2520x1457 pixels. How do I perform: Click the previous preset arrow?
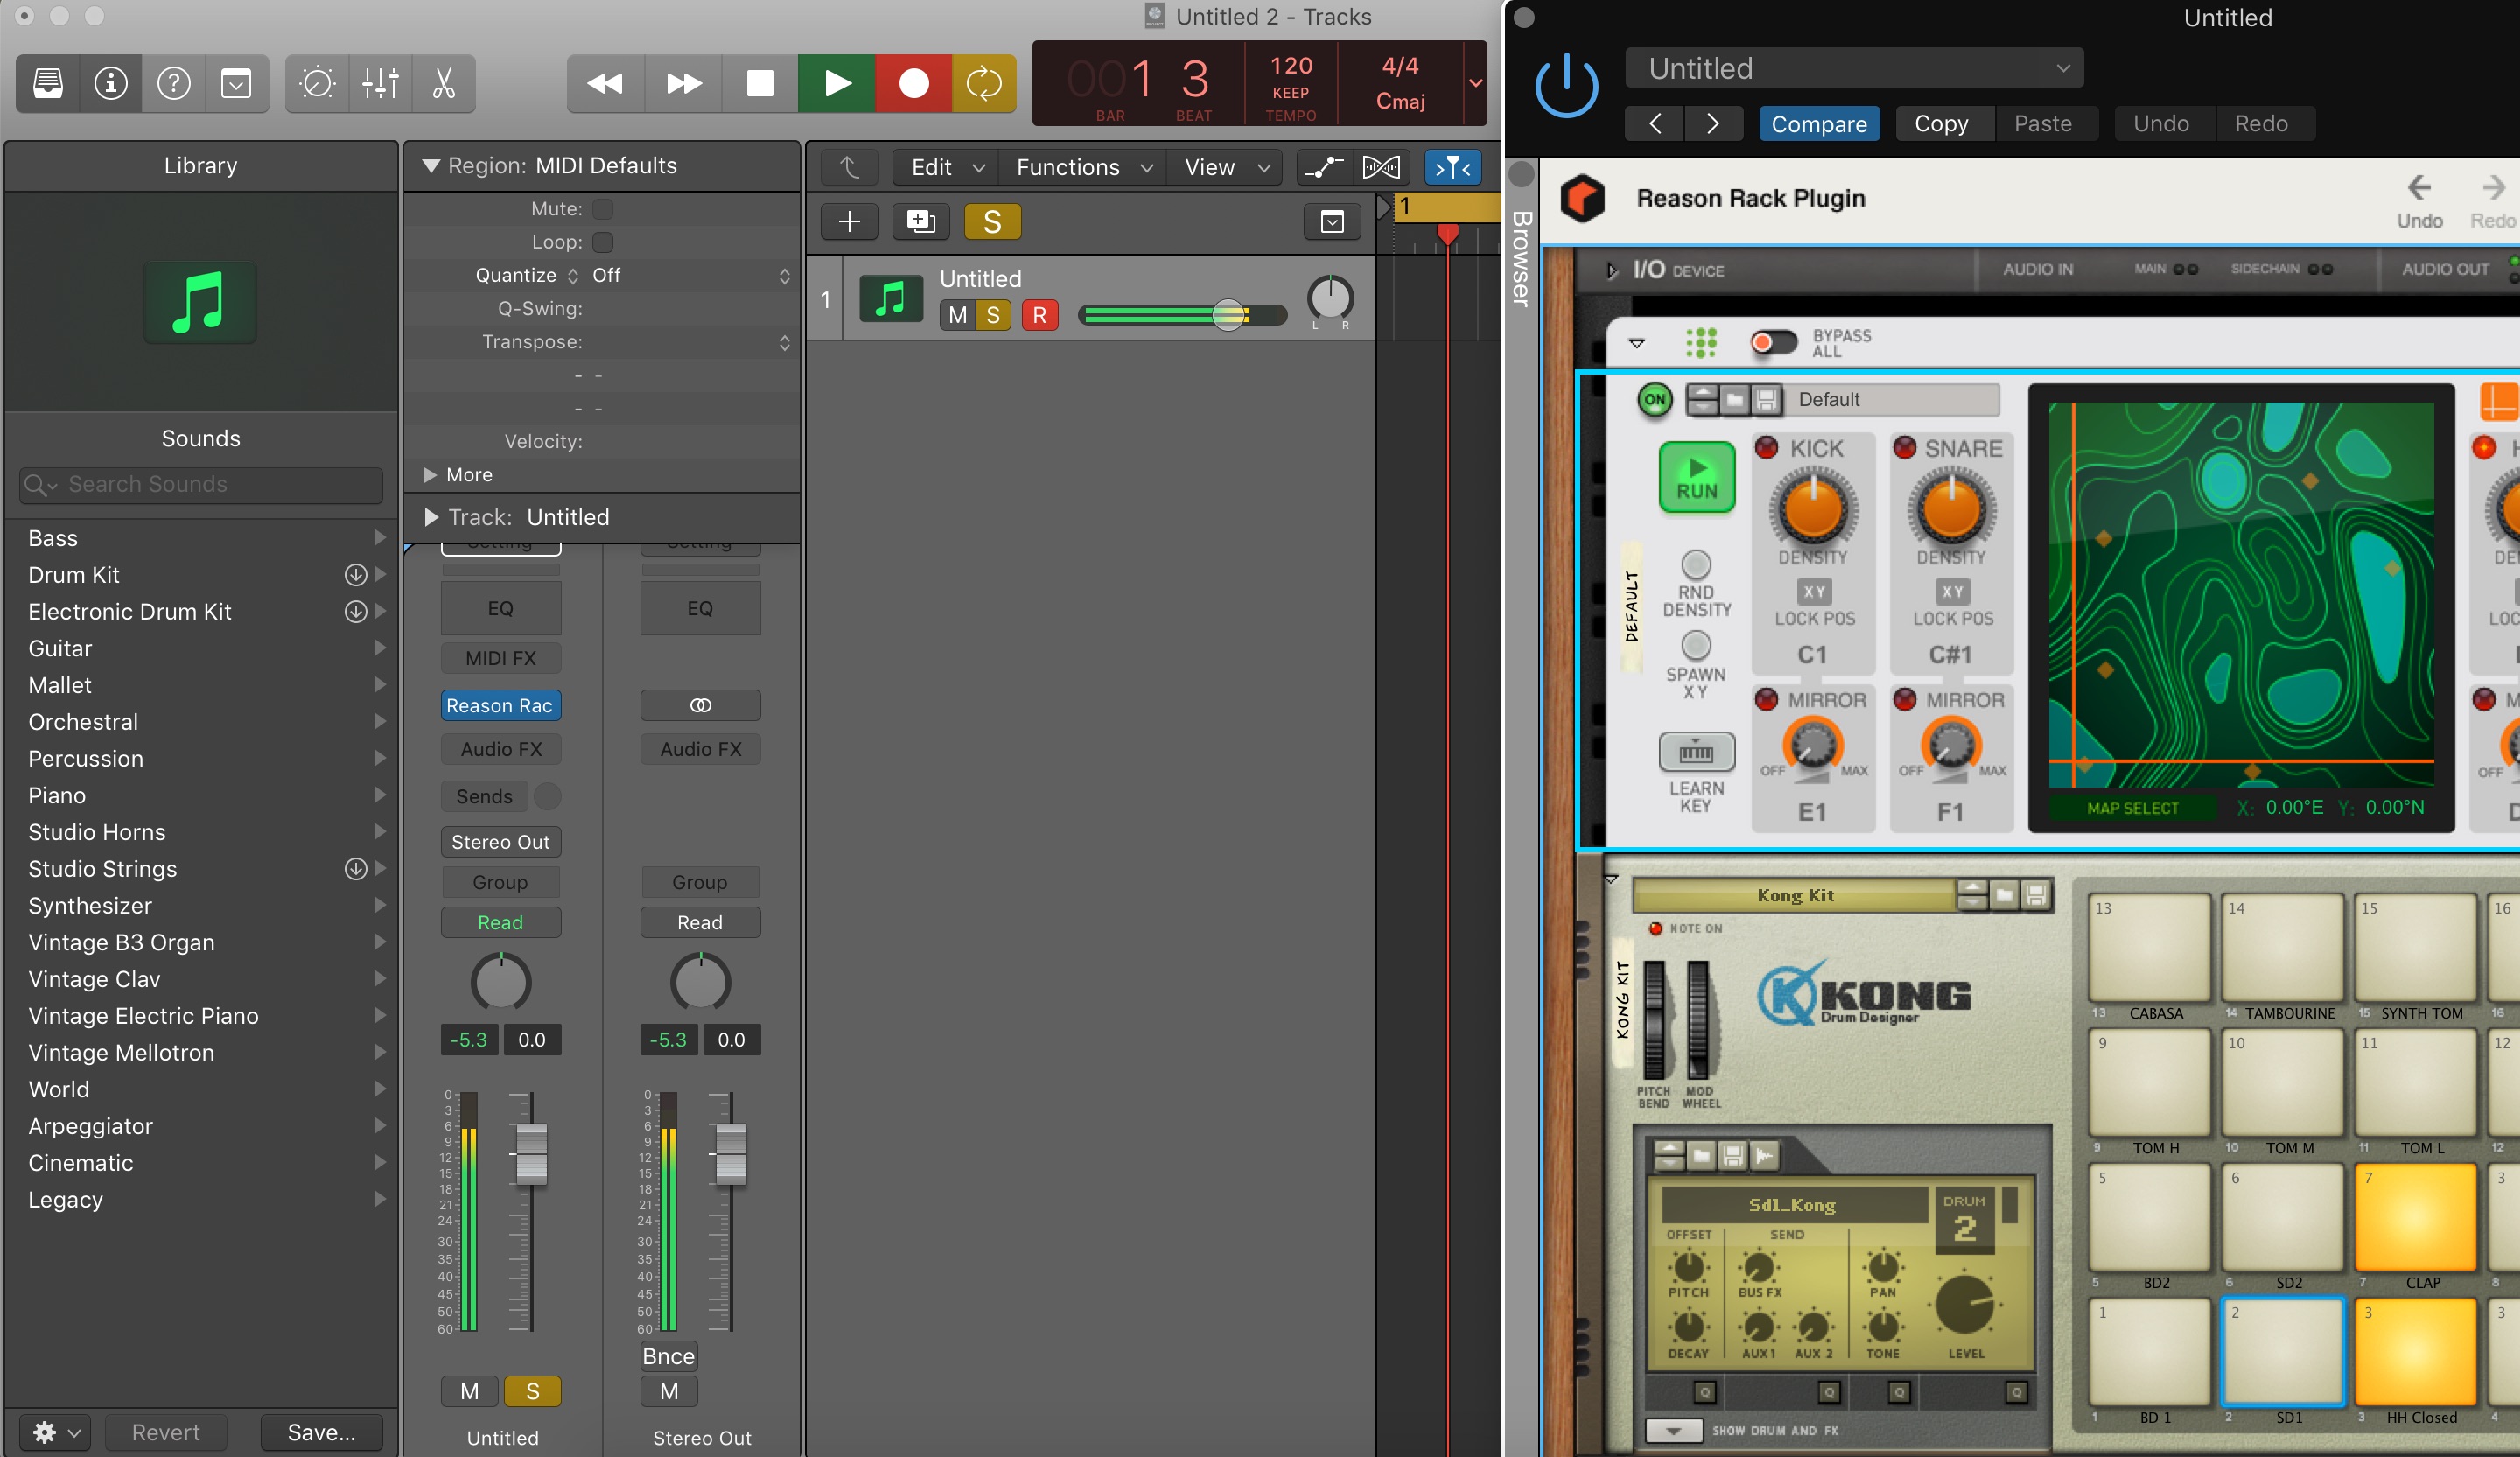(1655, 123)
